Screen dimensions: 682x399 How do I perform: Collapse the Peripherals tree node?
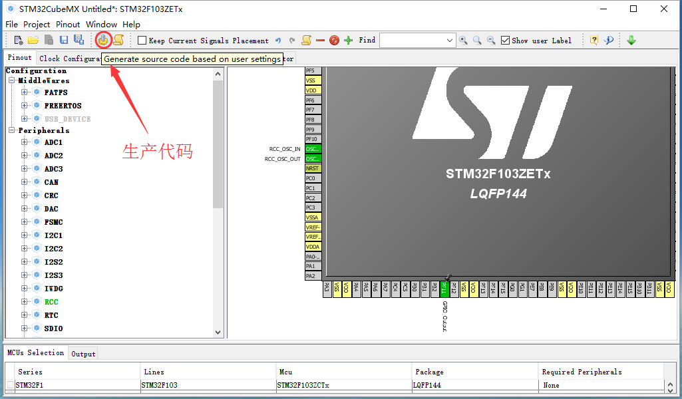(12, 130)
